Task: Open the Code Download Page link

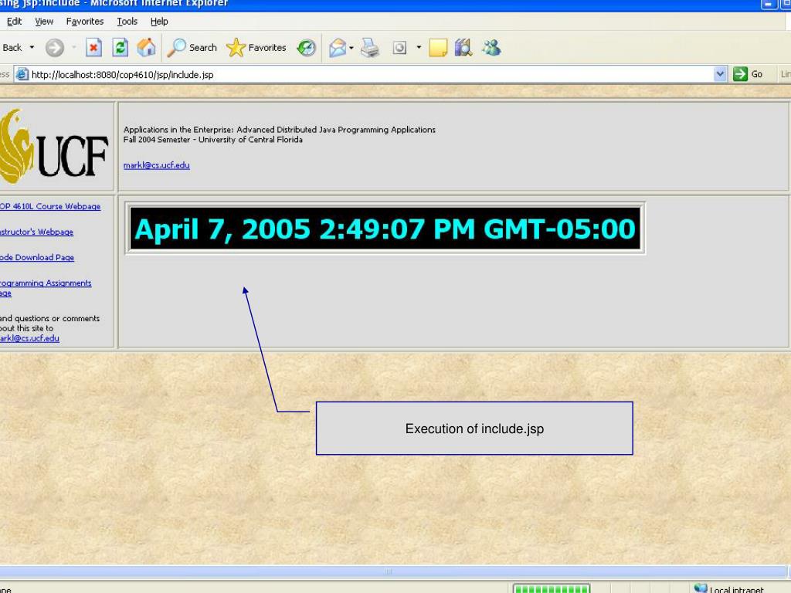Action: coord(37,258)
